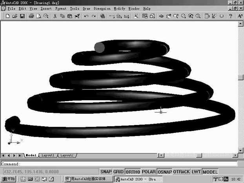Click the New drawing icon
The width and height of the screenshot is (244, 183).
pos(7,16)
